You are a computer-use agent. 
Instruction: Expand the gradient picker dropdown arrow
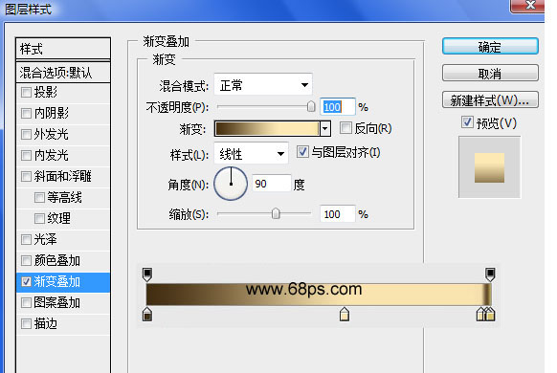click(x=325, y=128)
